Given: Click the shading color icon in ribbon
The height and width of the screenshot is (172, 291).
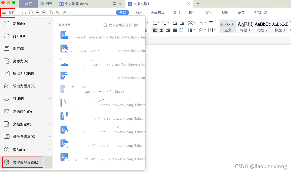Looking at the screenshot, I should pos(201,30).
